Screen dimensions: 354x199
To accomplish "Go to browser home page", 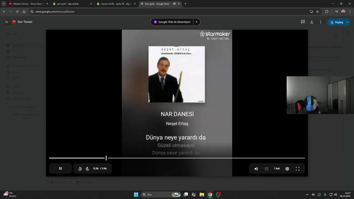I will (24, 12).
